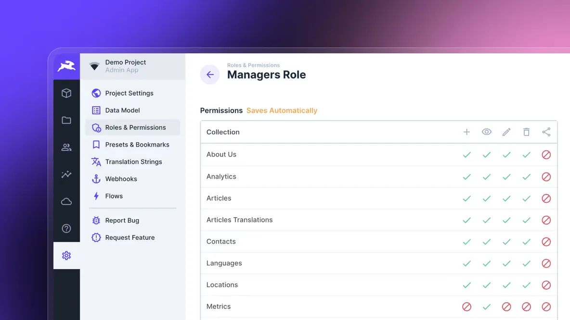Click the Metrics collection name

pos(219,307)
